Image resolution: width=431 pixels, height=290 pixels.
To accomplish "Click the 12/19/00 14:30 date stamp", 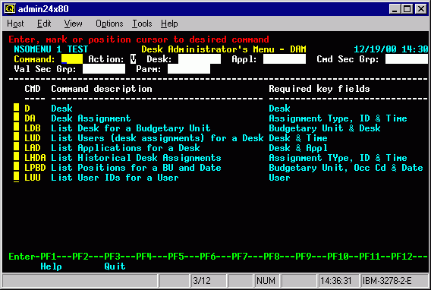I will pos(391,49).
